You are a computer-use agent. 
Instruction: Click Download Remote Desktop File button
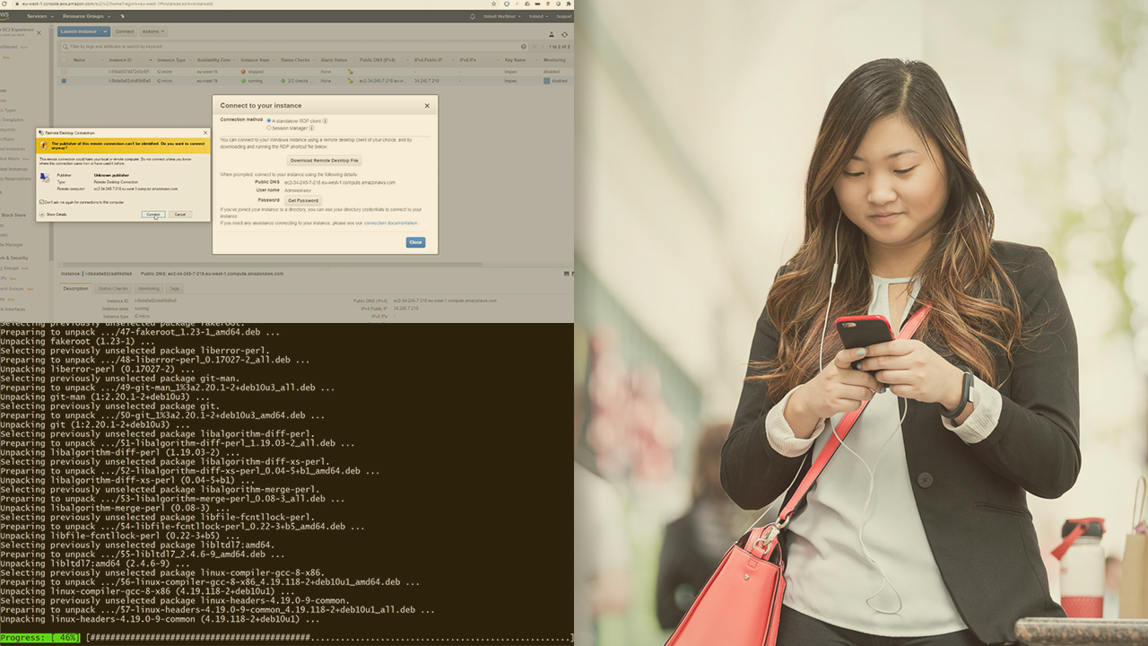(x=325, y=161)
